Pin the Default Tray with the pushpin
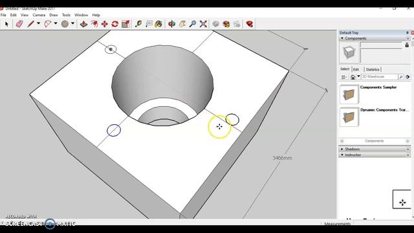414x233 pixels. coord(408,33)
